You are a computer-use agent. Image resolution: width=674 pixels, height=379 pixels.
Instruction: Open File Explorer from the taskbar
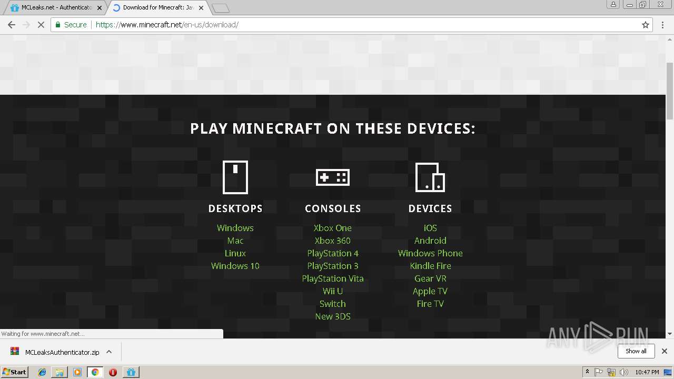pos(60,372)
